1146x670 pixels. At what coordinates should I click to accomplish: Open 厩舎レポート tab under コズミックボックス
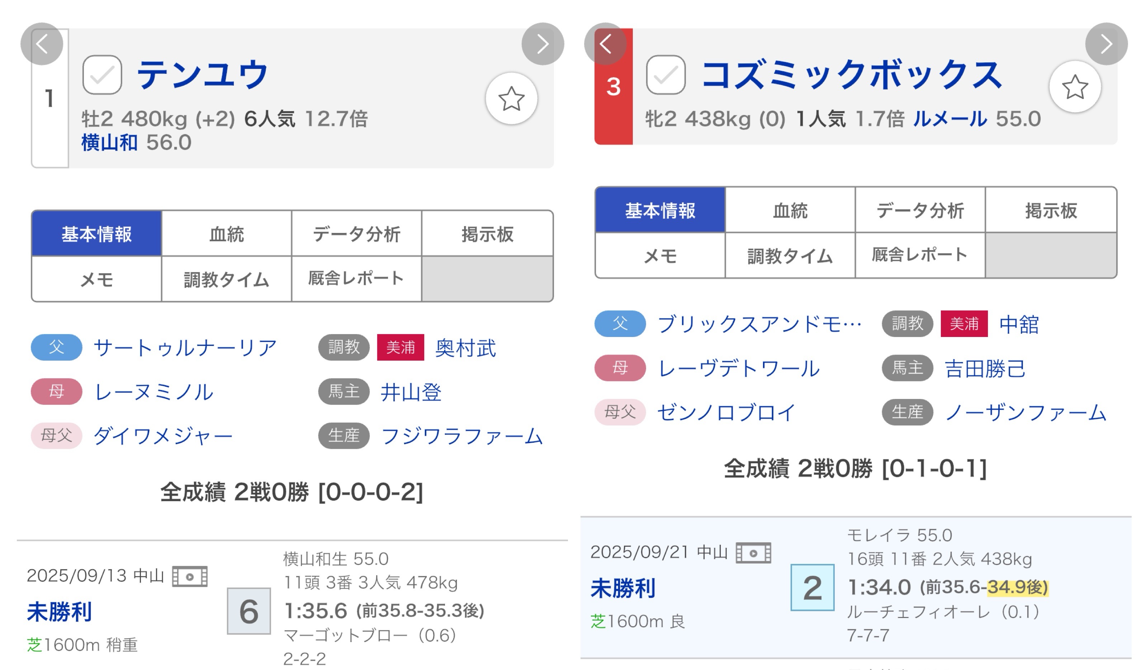click(x=920, y=255)
